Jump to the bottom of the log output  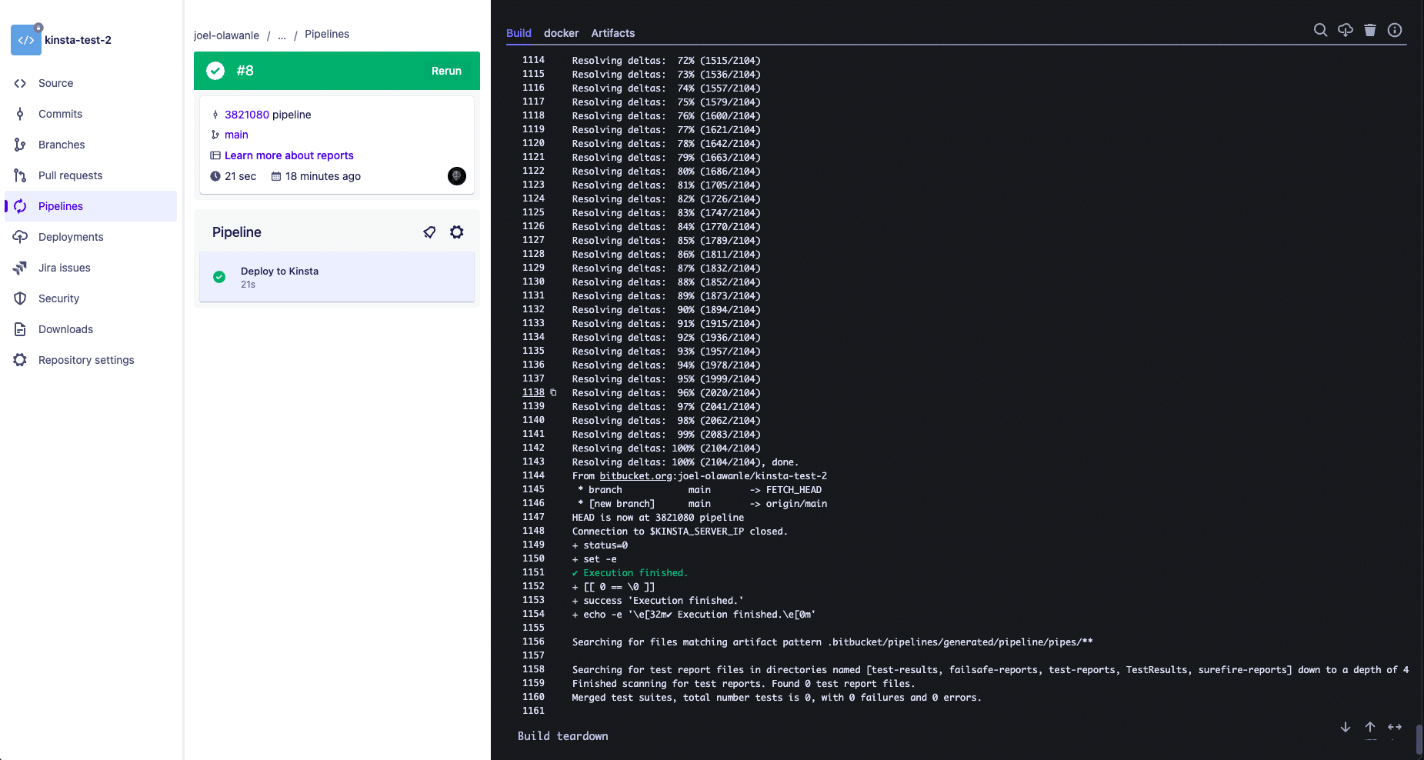tap(1346, 727)
